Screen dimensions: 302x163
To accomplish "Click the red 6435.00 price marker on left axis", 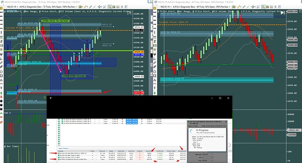I will [x=139, y=93].
